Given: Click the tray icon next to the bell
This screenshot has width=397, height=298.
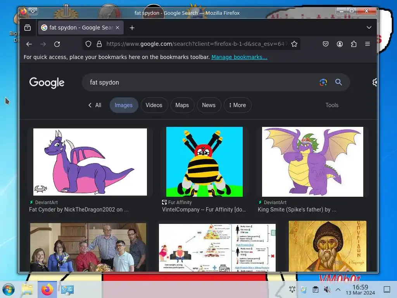Looking at the screenshot, I should coord(304,289).
